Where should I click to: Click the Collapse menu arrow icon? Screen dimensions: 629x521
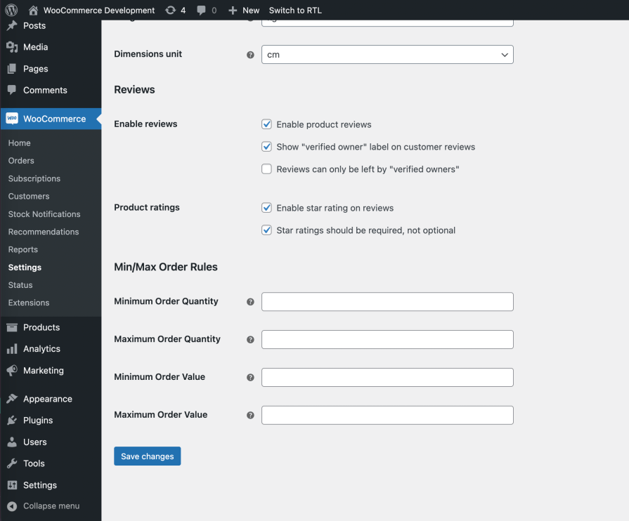click(x=12, y=506)
